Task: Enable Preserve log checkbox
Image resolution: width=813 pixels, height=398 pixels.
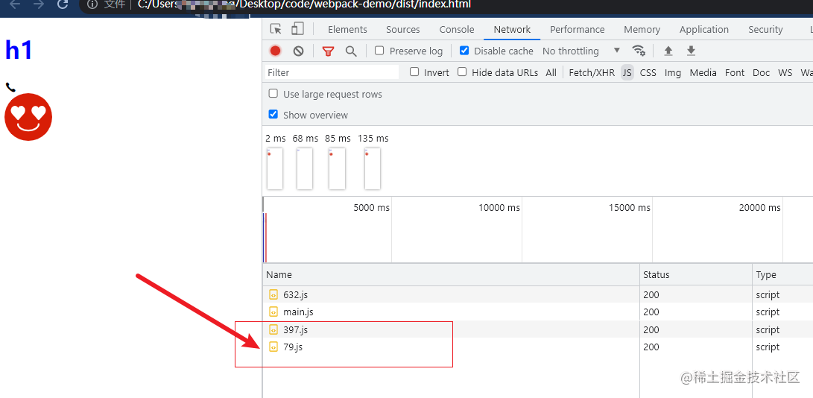Action: [379, 51]
